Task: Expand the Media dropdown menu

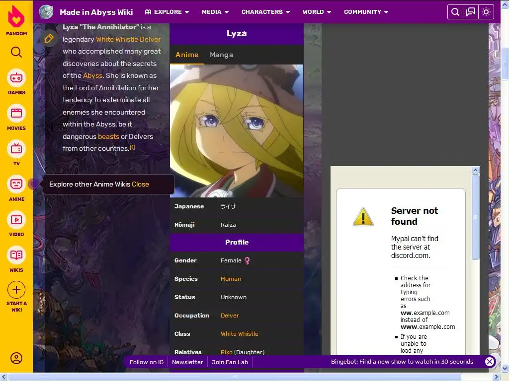Action: pos(215,12)
